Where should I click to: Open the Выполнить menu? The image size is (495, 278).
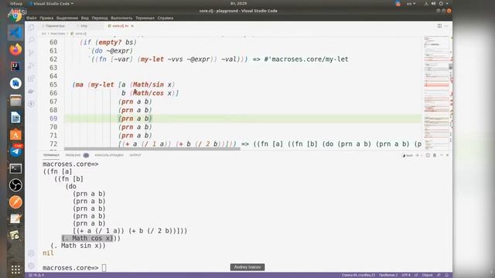(121, 18)
